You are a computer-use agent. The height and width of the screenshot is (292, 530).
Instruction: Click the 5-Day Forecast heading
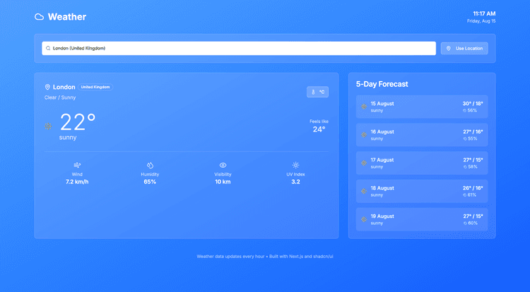click(x=382, y=85)
